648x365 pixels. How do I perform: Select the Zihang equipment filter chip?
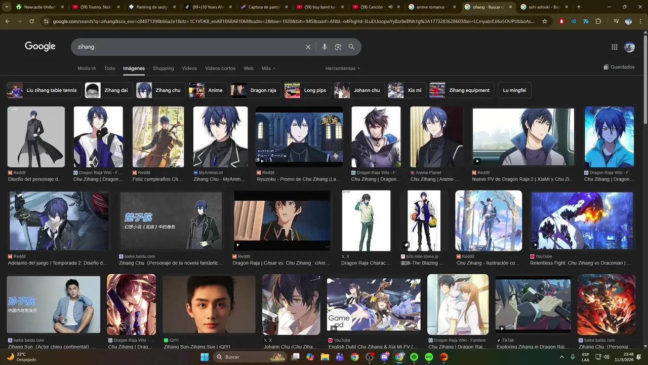(x=462, y=90)
